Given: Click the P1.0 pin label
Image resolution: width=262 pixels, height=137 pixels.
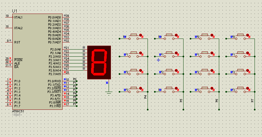Looking at the screenshot, I should pos(17,81).
